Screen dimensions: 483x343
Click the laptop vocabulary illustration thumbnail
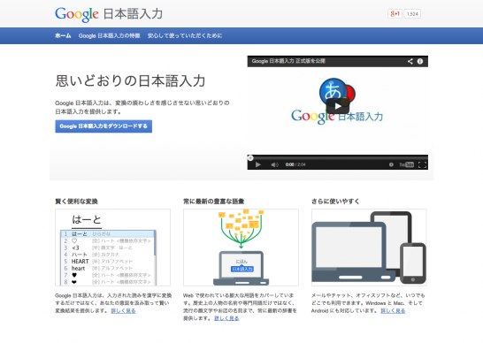241,248
